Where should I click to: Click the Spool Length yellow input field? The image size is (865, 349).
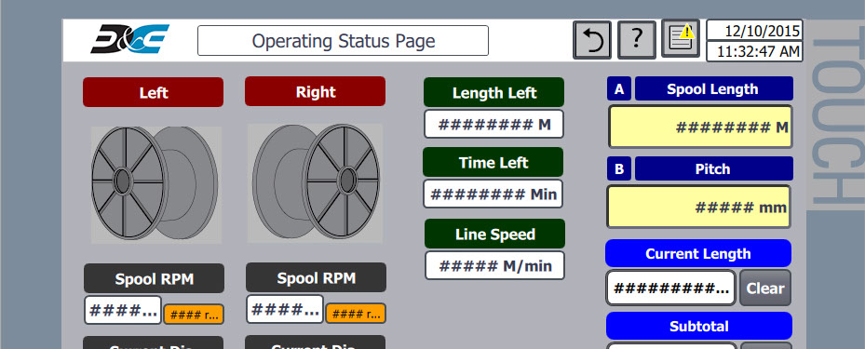pyautogui.click(x=700, y=127)
